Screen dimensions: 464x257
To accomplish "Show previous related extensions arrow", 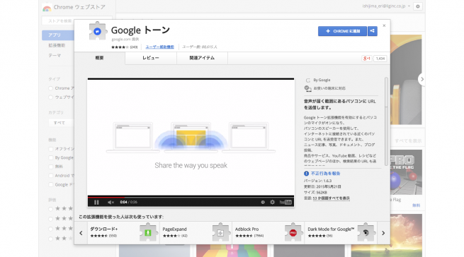I will (81, 233).
